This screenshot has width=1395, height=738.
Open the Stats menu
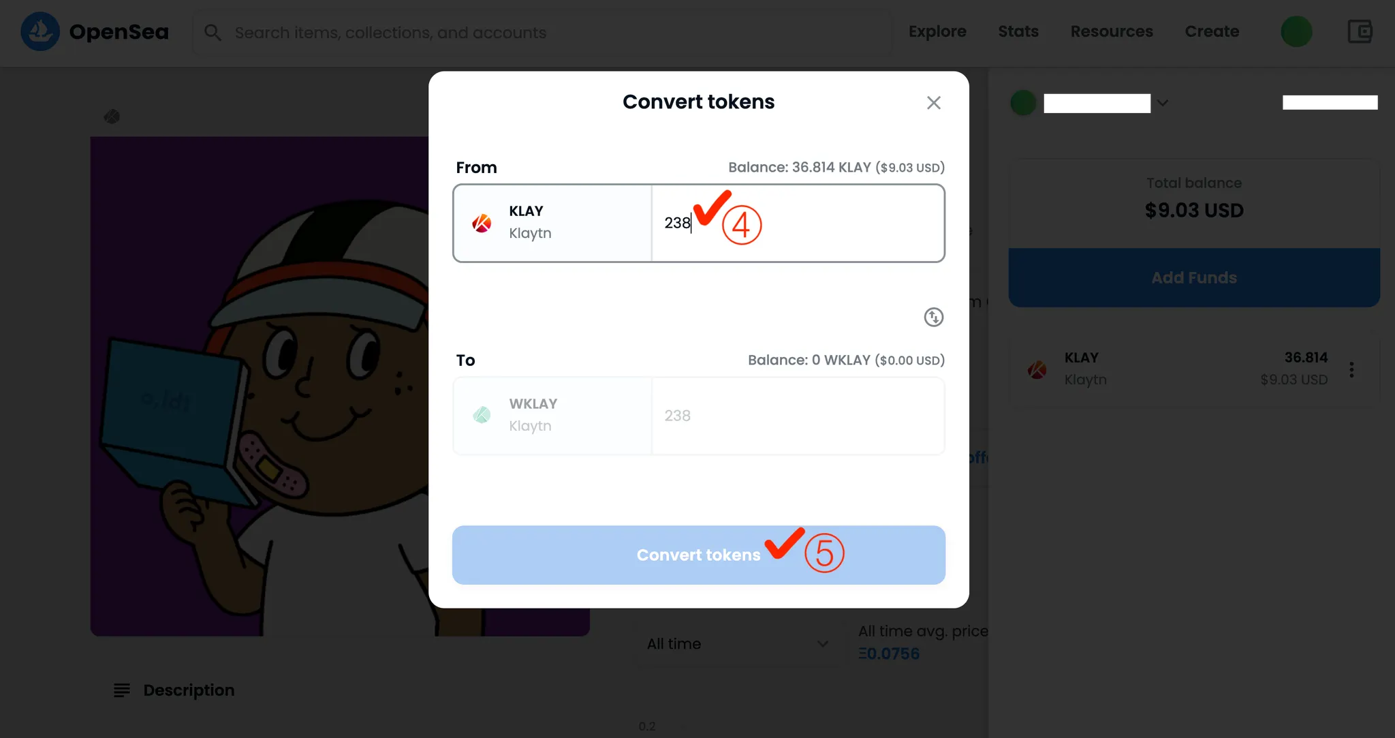click(x=1018, y=31)
